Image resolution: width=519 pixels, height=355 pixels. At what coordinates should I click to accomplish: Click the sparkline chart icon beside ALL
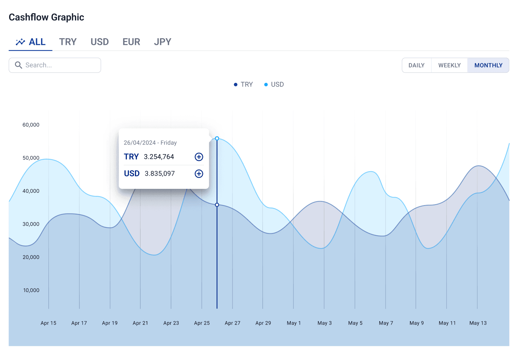click(20, 42)
